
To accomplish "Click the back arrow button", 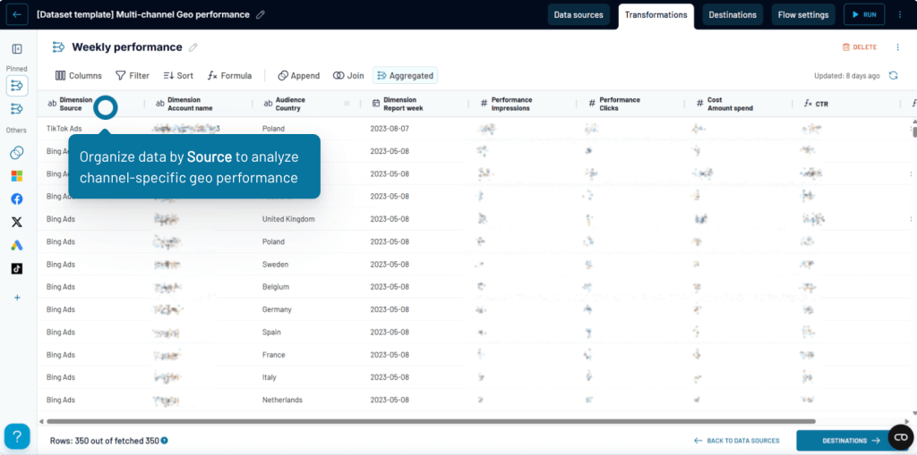I will [18, 14].
